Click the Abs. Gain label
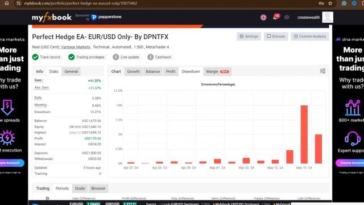Screen dimensions: 364x205 [42, 87]
